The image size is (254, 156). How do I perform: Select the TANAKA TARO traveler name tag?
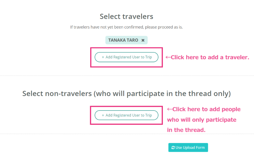coord(126,40)
